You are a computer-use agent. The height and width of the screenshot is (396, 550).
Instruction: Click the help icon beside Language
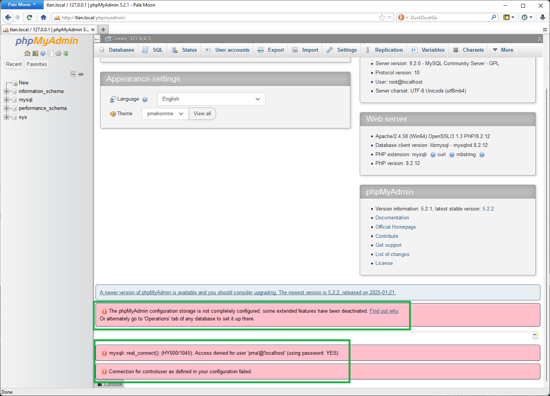click(145, 99)
